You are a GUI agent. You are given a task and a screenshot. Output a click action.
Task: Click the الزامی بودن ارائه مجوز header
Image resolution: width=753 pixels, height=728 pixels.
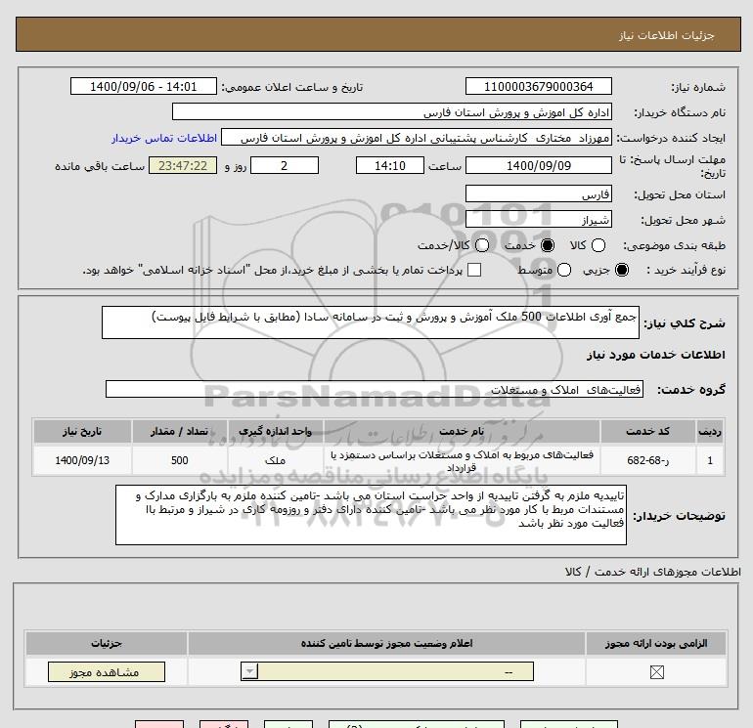pyautogui.click(x=656, y=644)
